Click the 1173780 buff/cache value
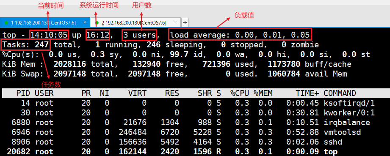Screen dimensions: 390x156 pyautogui.click(x=284, y=64)
